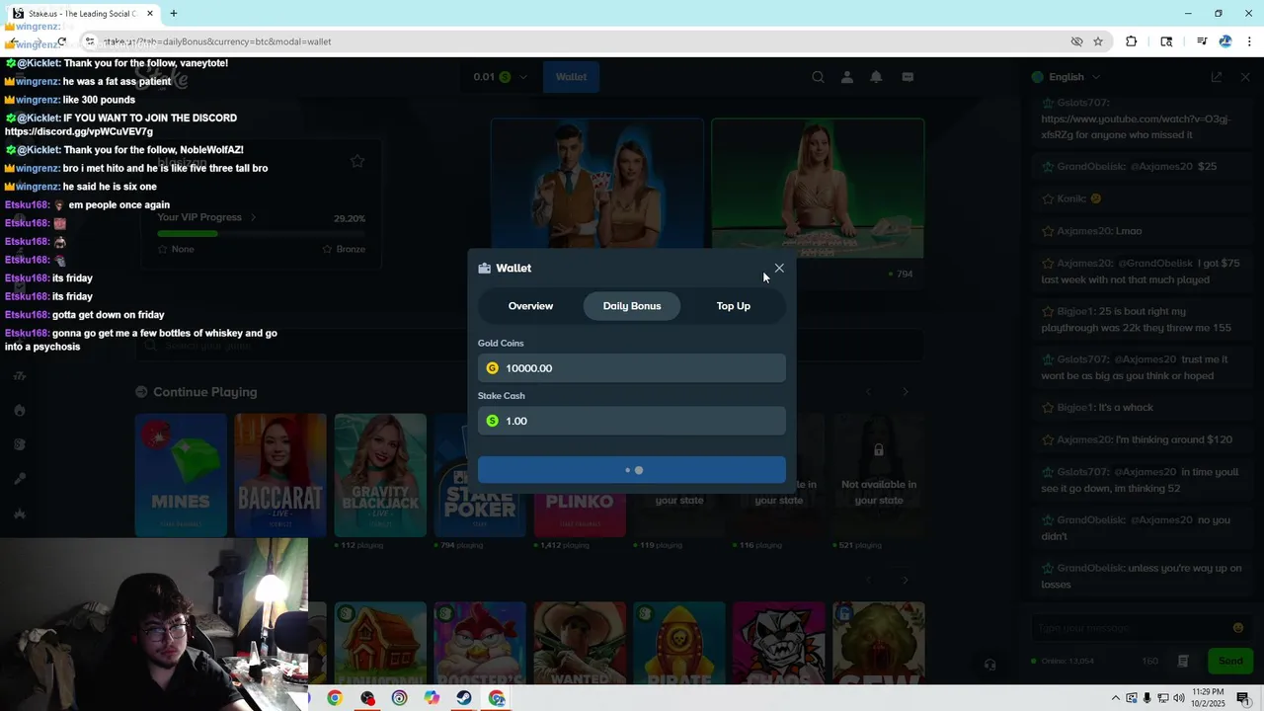Open the user profile icon

[847, 77]
